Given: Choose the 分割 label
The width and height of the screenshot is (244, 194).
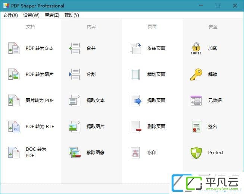Looking at the screenshot, I should click(x=91, y=74).
